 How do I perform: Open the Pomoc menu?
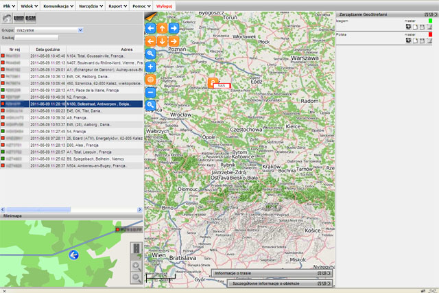tap(141, 6)
